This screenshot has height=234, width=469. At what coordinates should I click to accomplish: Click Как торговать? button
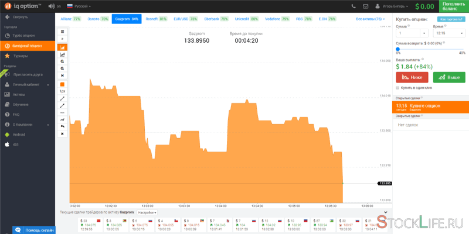[451, 19]
